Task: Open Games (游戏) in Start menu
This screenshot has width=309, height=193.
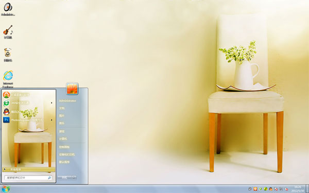Action: 62,131
